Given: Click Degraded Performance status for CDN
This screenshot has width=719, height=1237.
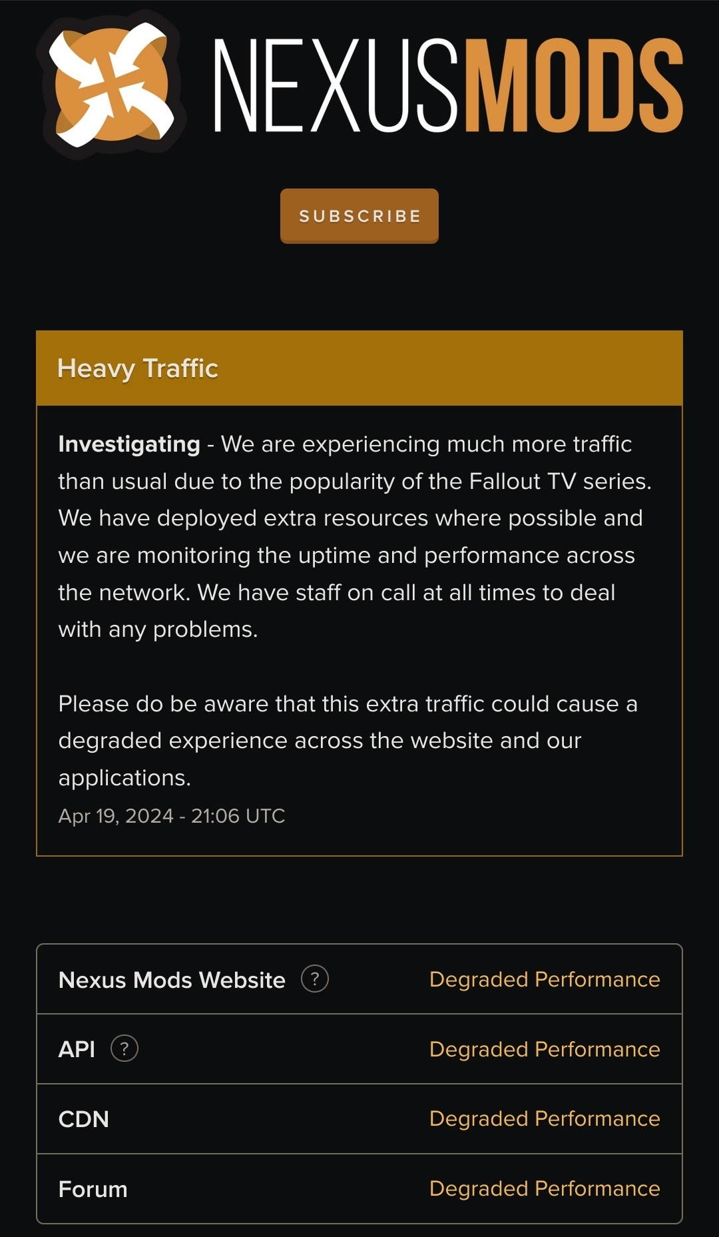Looking at the screenshot, I should coord(545,1118).
